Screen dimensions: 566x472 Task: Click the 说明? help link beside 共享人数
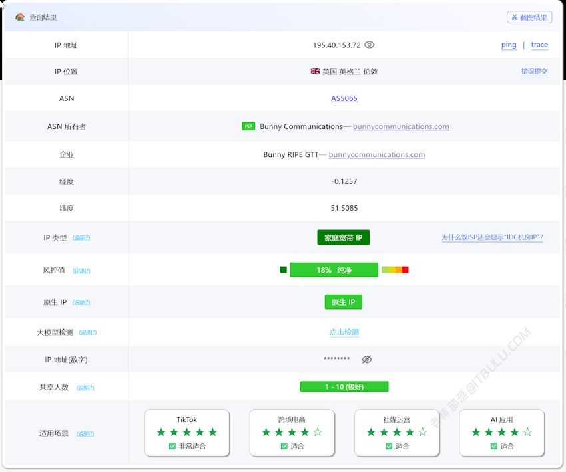(85, 388)
